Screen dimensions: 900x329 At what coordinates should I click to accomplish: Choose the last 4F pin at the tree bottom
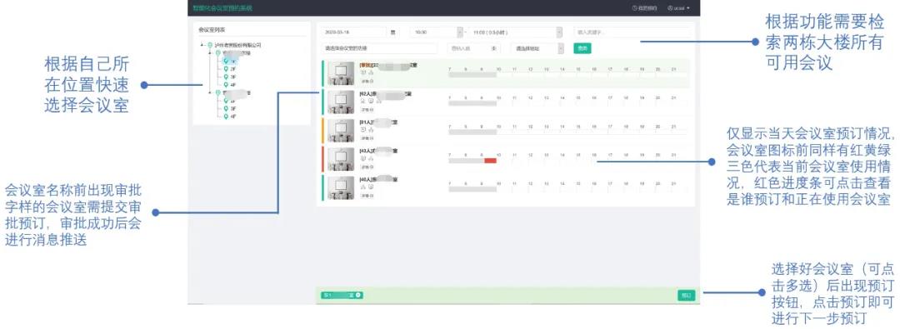[226, 116]
